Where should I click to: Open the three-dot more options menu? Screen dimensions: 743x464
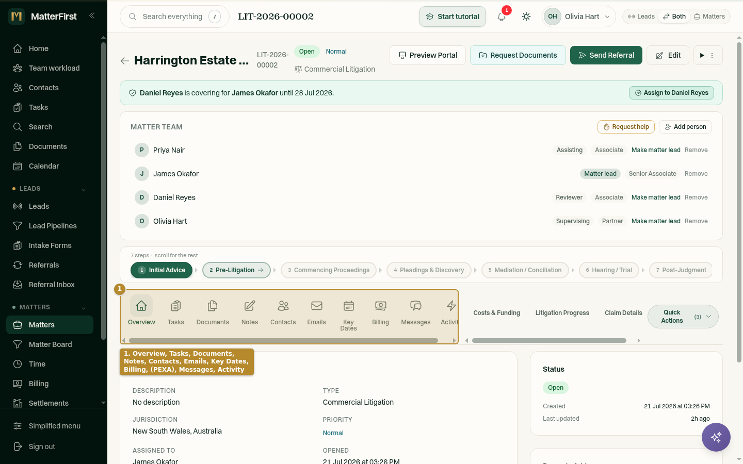click(x=712, y=55)
